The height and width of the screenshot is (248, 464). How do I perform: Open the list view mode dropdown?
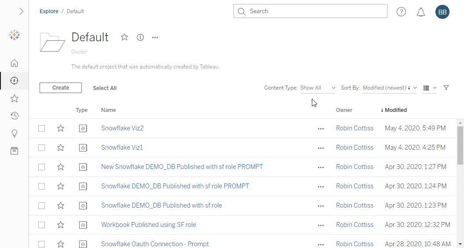click(430, 88)
